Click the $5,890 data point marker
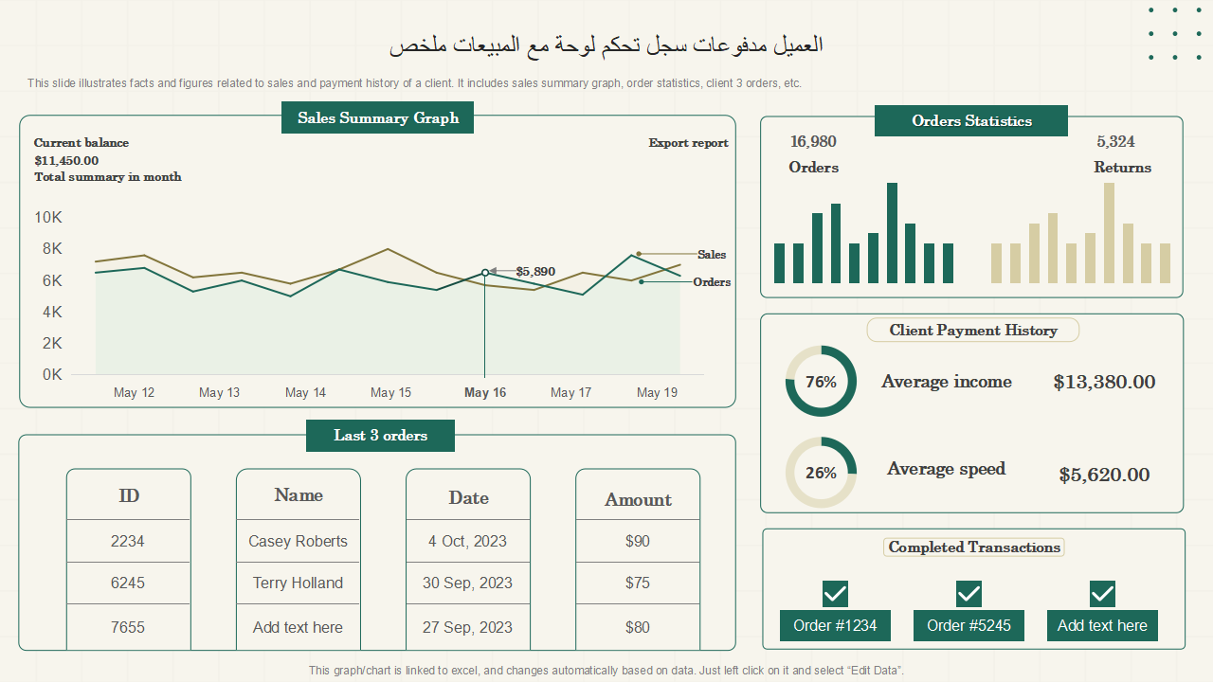 tap(485, 272)
